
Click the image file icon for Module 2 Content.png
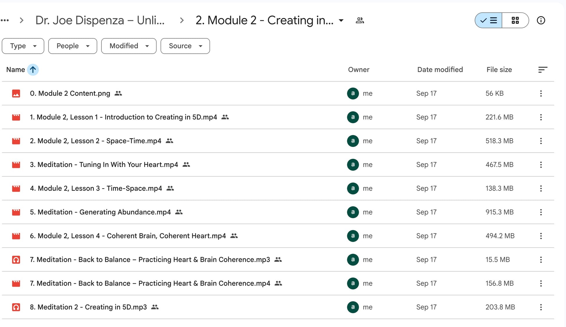(16, 93)
